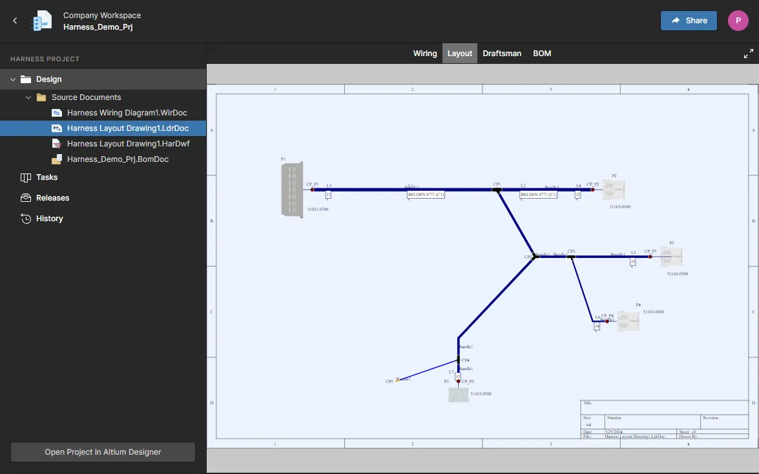Click Open Project in Altium Designer

coord(103,452)
